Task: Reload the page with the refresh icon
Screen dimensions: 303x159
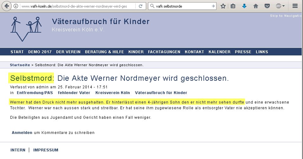Action: coord(140,6)
